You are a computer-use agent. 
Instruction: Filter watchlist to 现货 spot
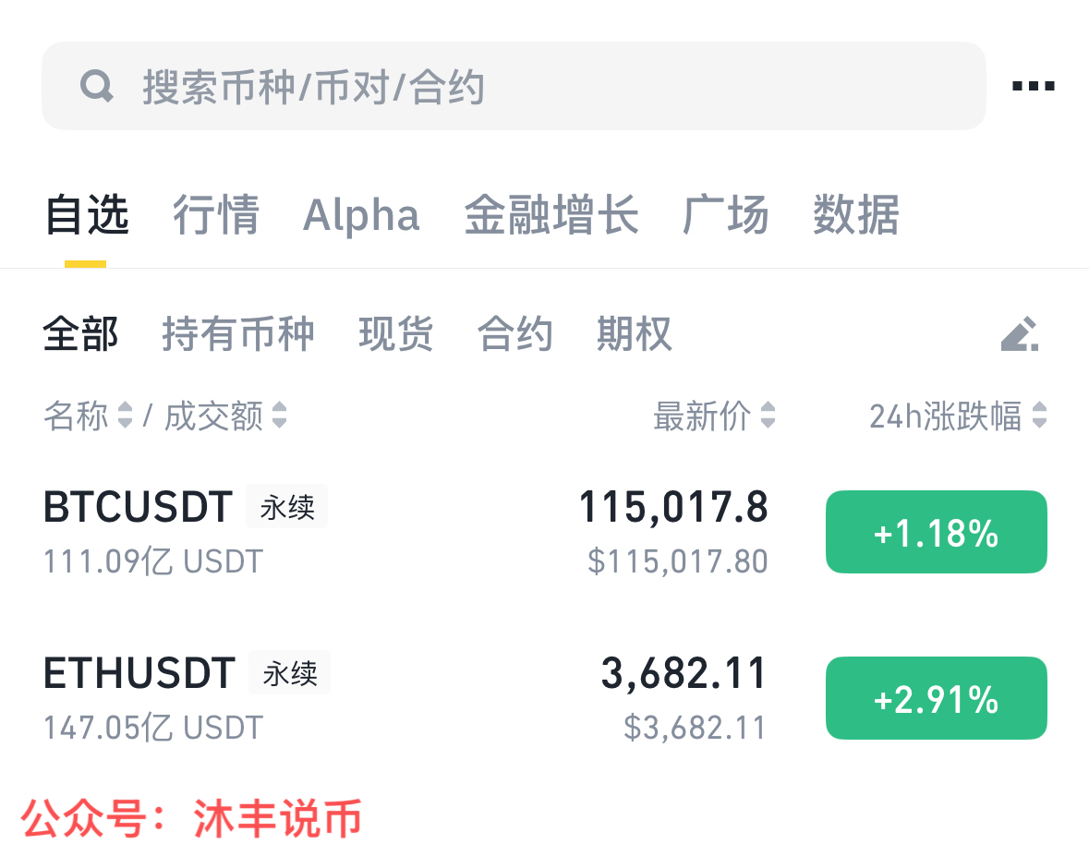(x=396, y=334)
